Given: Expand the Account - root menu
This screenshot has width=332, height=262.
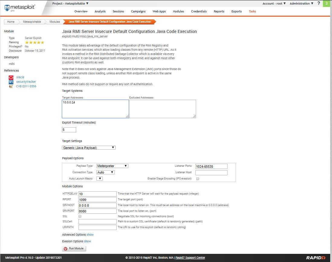Looking at the screenshot, I should point(274,3).
